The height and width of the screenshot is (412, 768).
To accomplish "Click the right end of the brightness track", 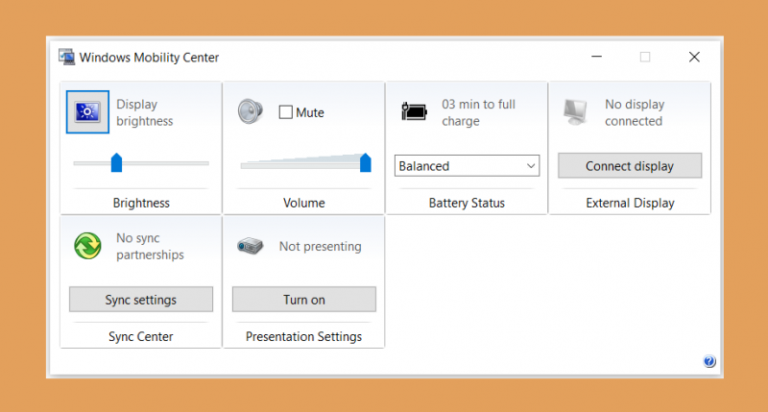I will 206,163.
